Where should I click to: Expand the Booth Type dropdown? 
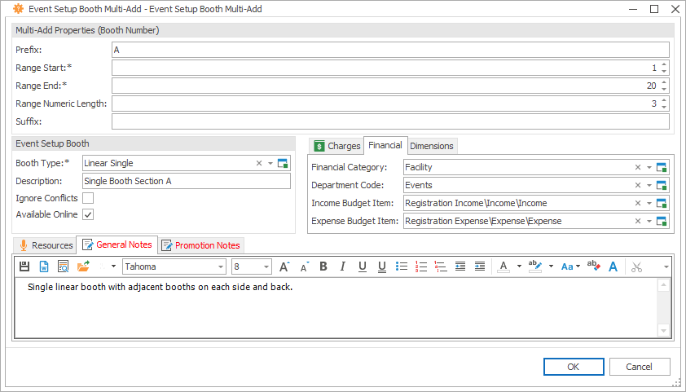point(270,163)
